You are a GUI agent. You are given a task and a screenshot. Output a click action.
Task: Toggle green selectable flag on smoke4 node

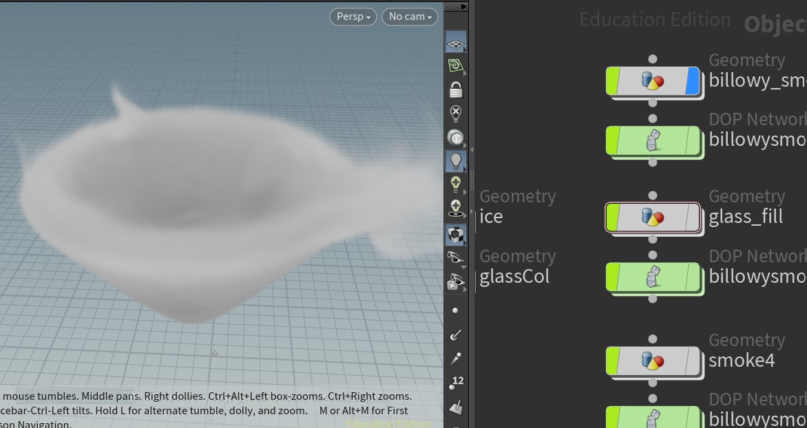tap(613, 361)
